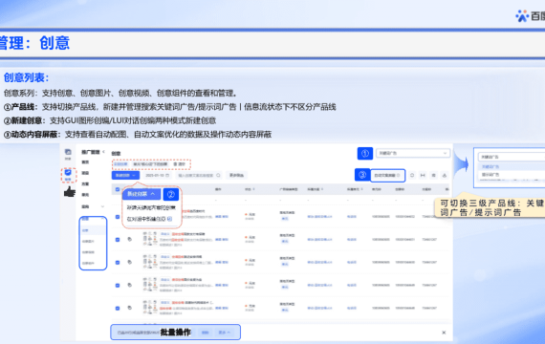Choose the first option in the 新建创意 popup menu

(151, 207)
